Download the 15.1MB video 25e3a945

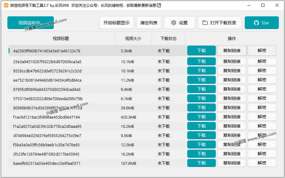(201, 61)
